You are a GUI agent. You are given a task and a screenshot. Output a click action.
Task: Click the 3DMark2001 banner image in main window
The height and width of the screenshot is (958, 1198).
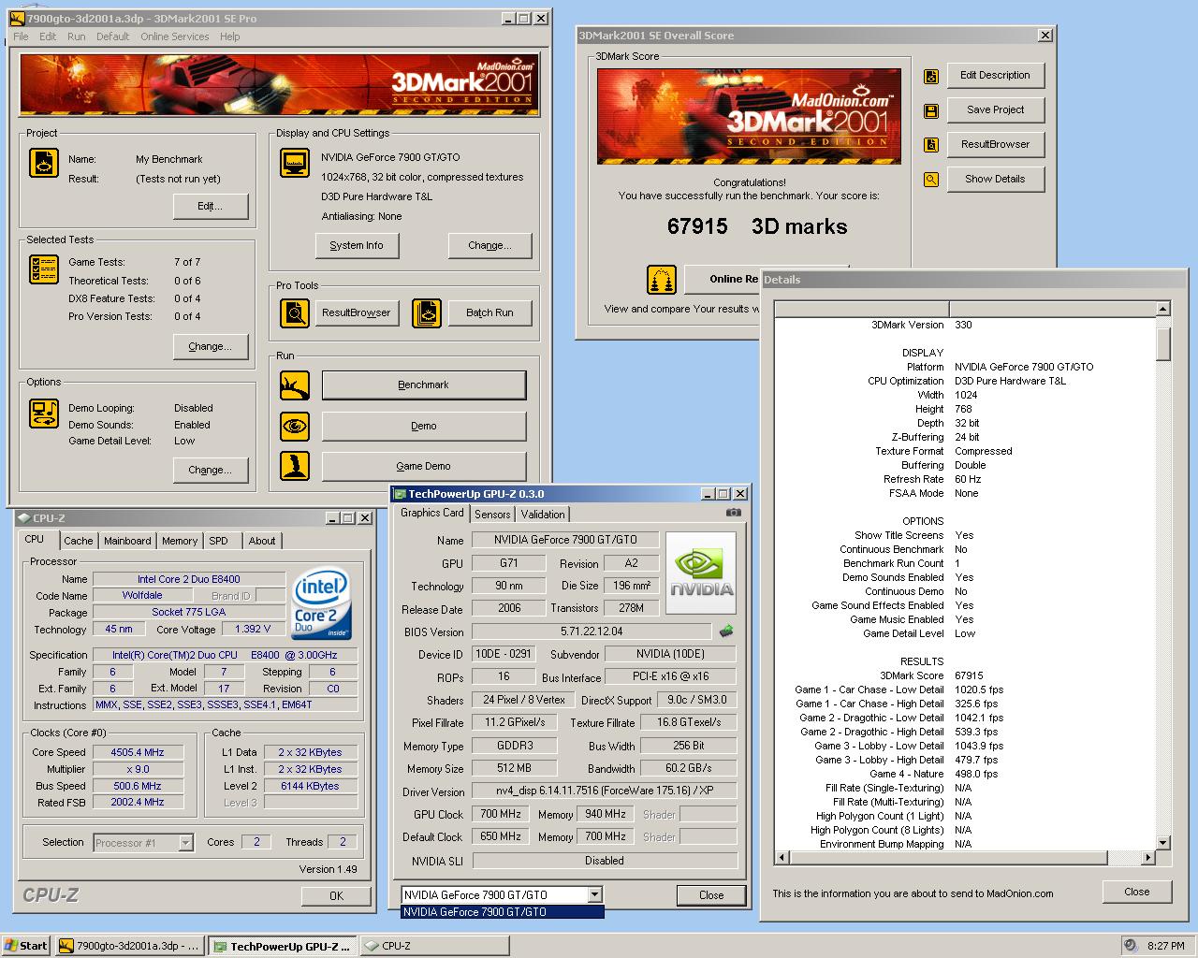[280, 85]
